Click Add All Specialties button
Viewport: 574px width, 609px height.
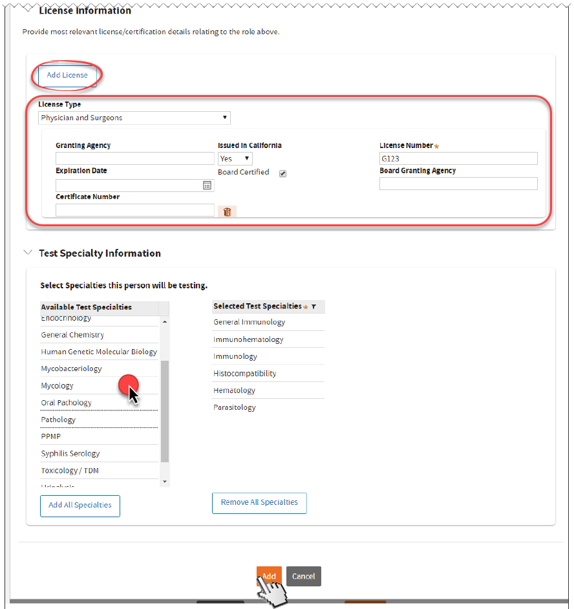point(80,506)
